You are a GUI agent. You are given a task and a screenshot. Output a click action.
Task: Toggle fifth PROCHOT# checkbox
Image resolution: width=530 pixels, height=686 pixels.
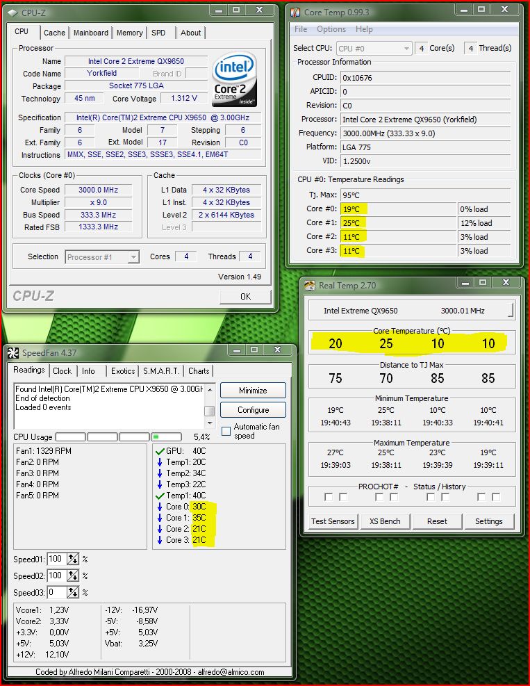[x=431, y=497]
